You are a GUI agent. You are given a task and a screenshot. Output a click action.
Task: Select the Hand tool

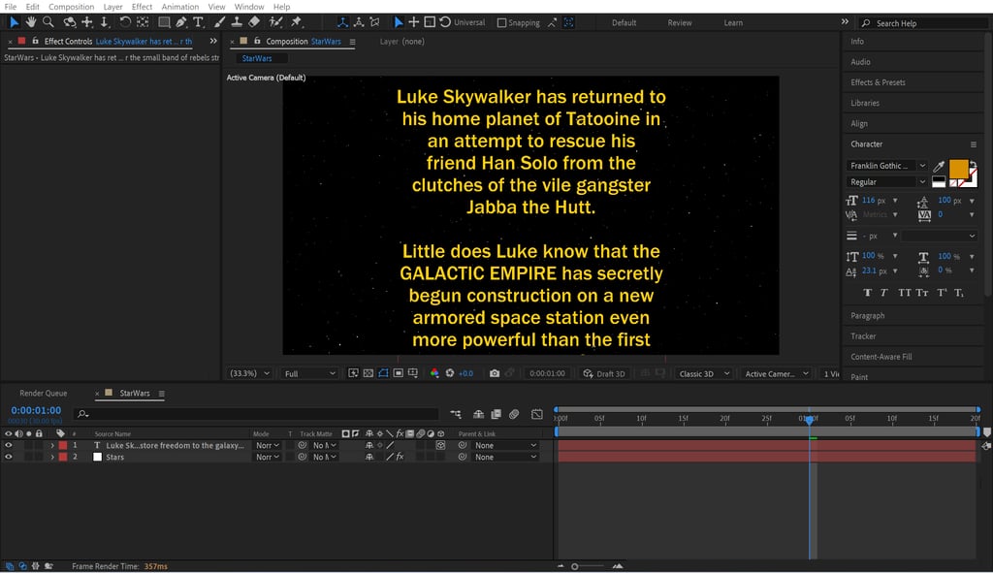tap(30, 22)
